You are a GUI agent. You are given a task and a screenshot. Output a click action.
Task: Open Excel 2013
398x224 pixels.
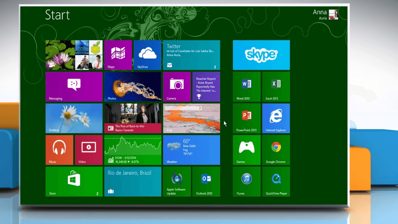pos(276,86)
